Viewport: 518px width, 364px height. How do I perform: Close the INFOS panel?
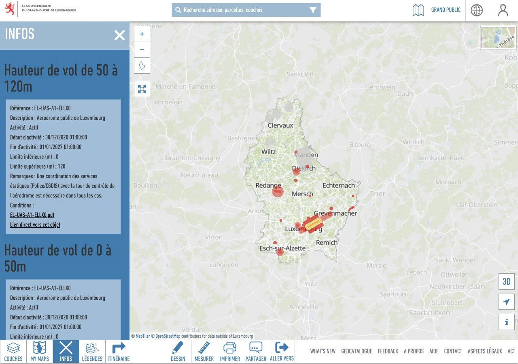point(119,35)
